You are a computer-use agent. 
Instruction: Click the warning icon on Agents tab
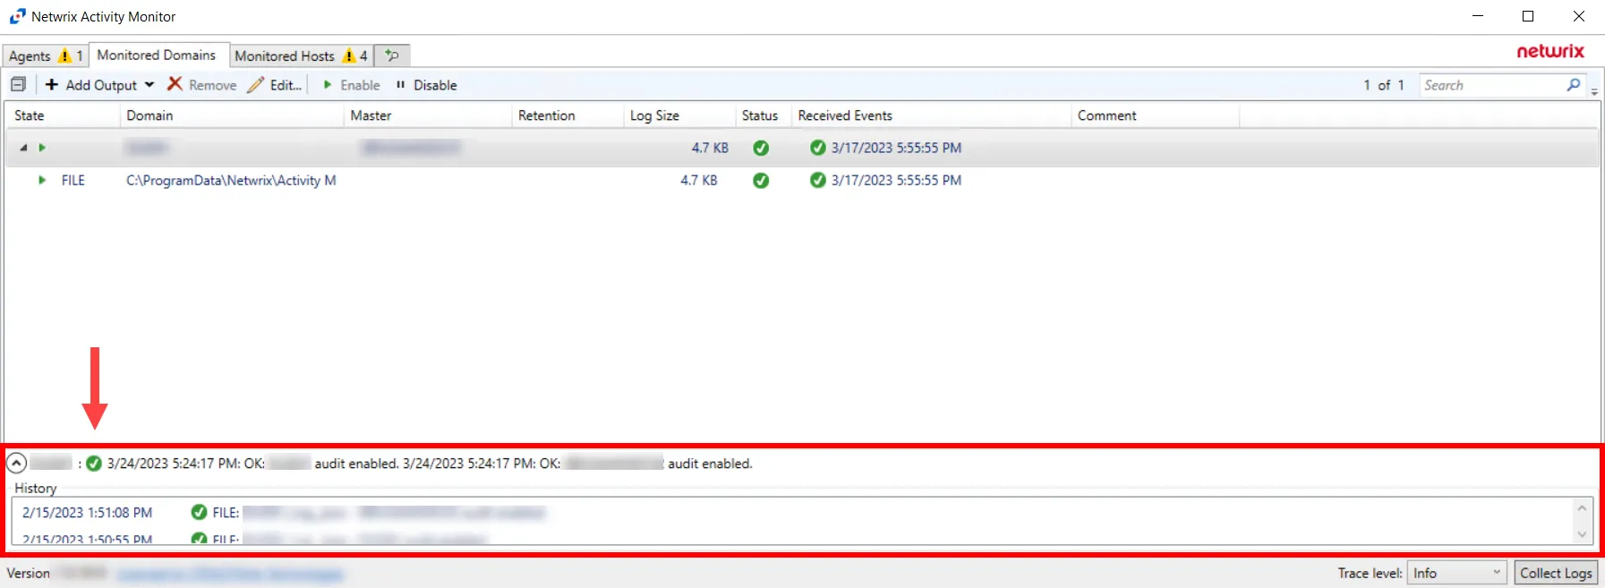(x=64, y=55)
